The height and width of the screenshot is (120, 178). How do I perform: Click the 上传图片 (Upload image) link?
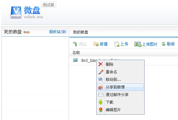[150, 44]
